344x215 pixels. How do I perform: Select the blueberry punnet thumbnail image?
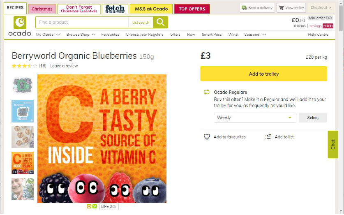[23, 86]
